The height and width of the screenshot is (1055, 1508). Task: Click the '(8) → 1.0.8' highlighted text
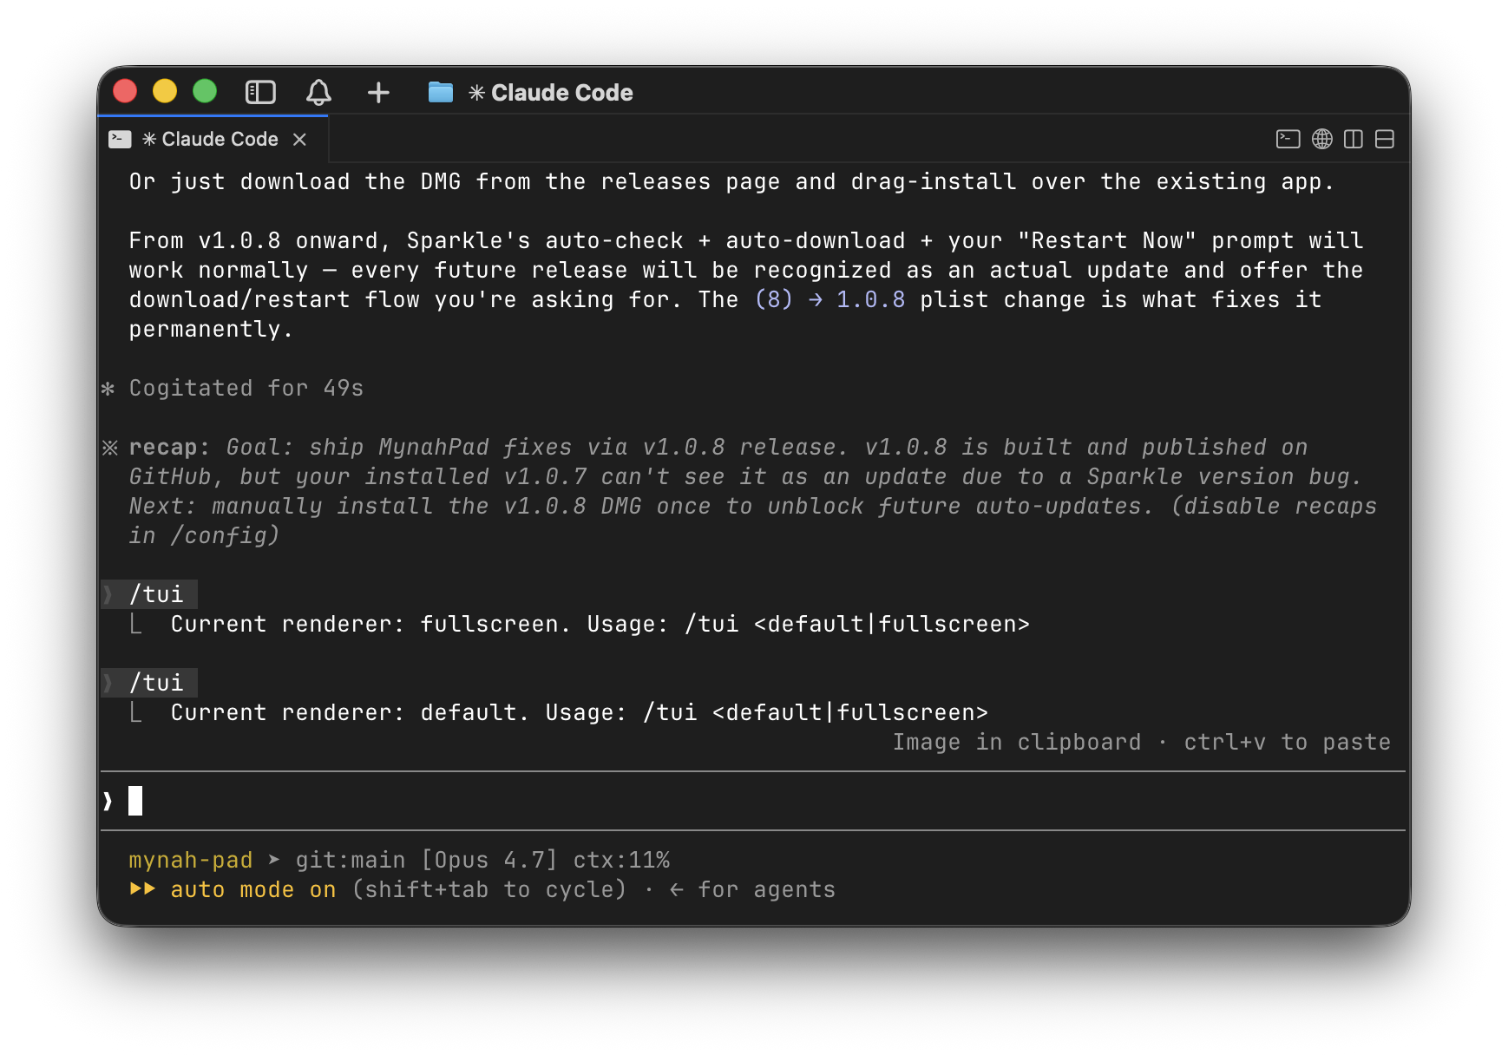tap(830, 299)
